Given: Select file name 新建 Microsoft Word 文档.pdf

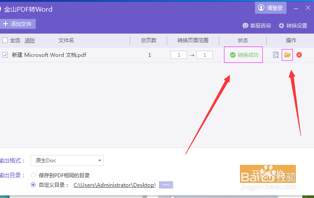Looking at the screenshot, I should click(x=49, y=55).
